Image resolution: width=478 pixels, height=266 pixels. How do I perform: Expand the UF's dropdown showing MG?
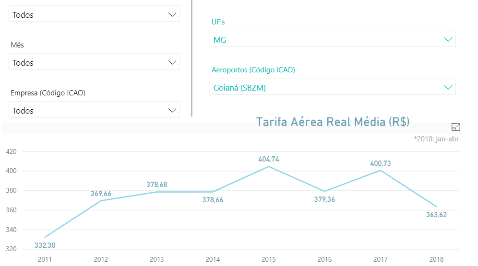pyautogui.click(x=333, y=39)
